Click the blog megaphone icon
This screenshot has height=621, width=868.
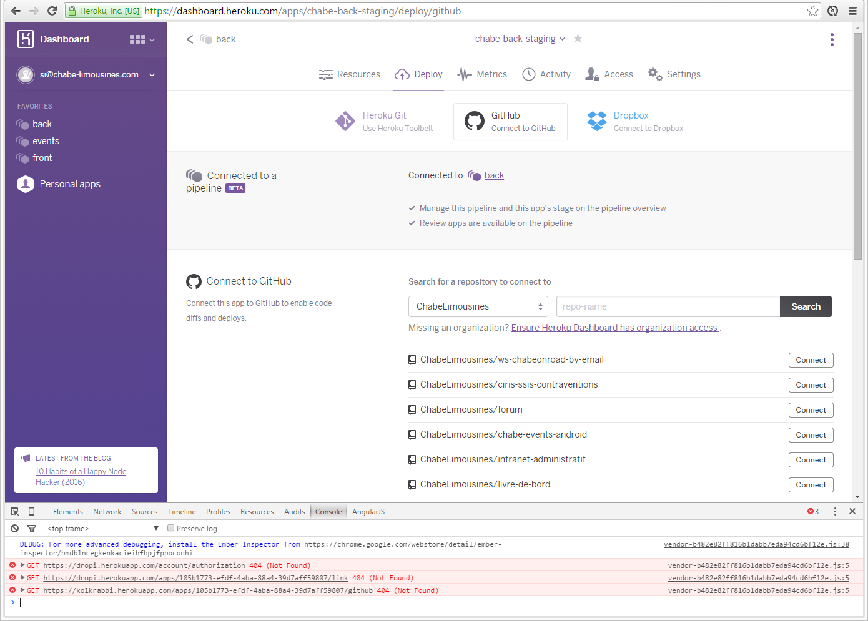point(26,458)
